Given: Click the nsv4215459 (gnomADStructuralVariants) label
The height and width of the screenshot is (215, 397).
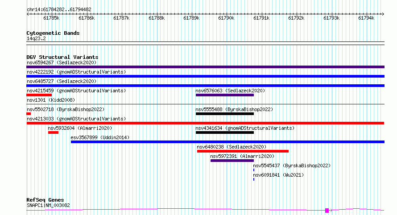Looking at the screenshot, I should click(x=76, y=91).
